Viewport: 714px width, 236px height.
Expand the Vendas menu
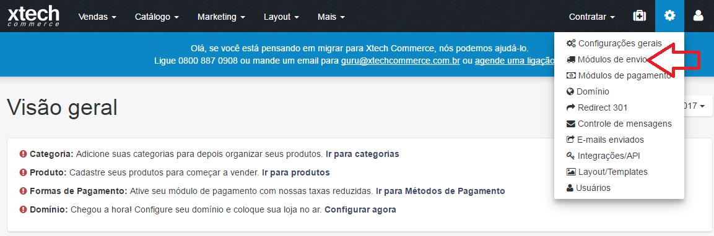(x=97, y=17)
